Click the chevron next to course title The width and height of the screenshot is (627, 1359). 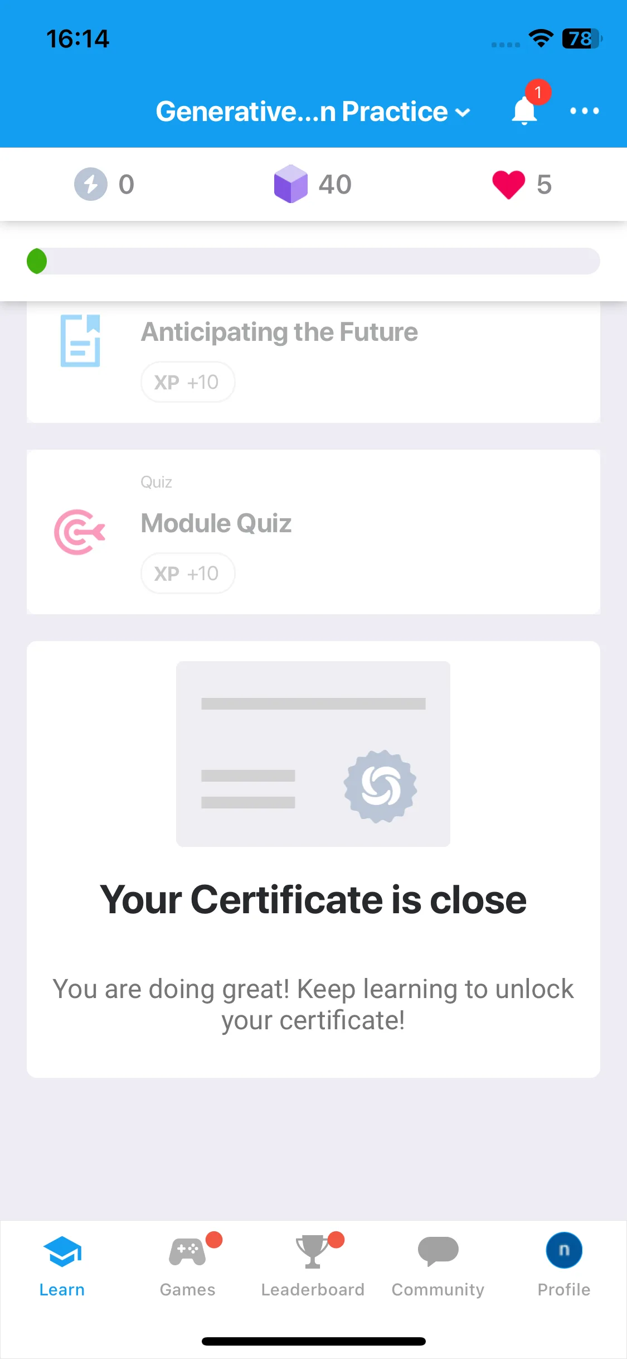[463, 113]
